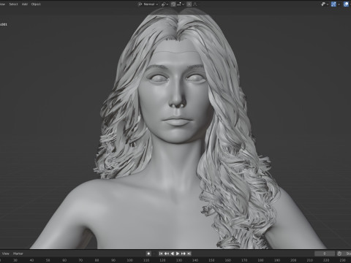Screen dimensions: 351x263
Task: Jump to previous keyframe
Action: click(x=167, y=254)
